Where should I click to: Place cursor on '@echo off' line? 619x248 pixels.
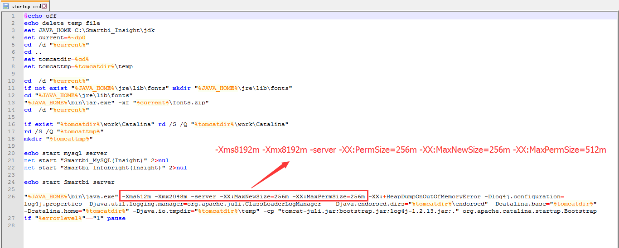pos(40,16)
